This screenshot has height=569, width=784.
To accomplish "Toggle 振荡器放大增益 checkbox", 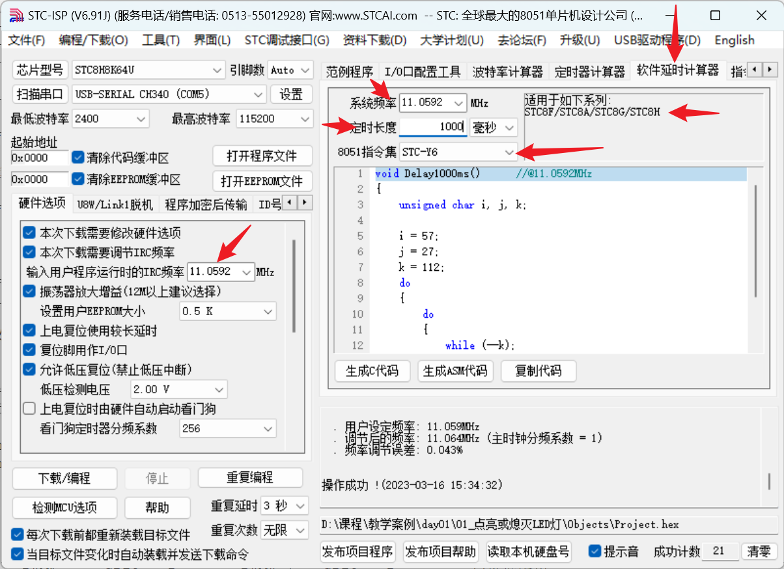I will tap(29, 291).
